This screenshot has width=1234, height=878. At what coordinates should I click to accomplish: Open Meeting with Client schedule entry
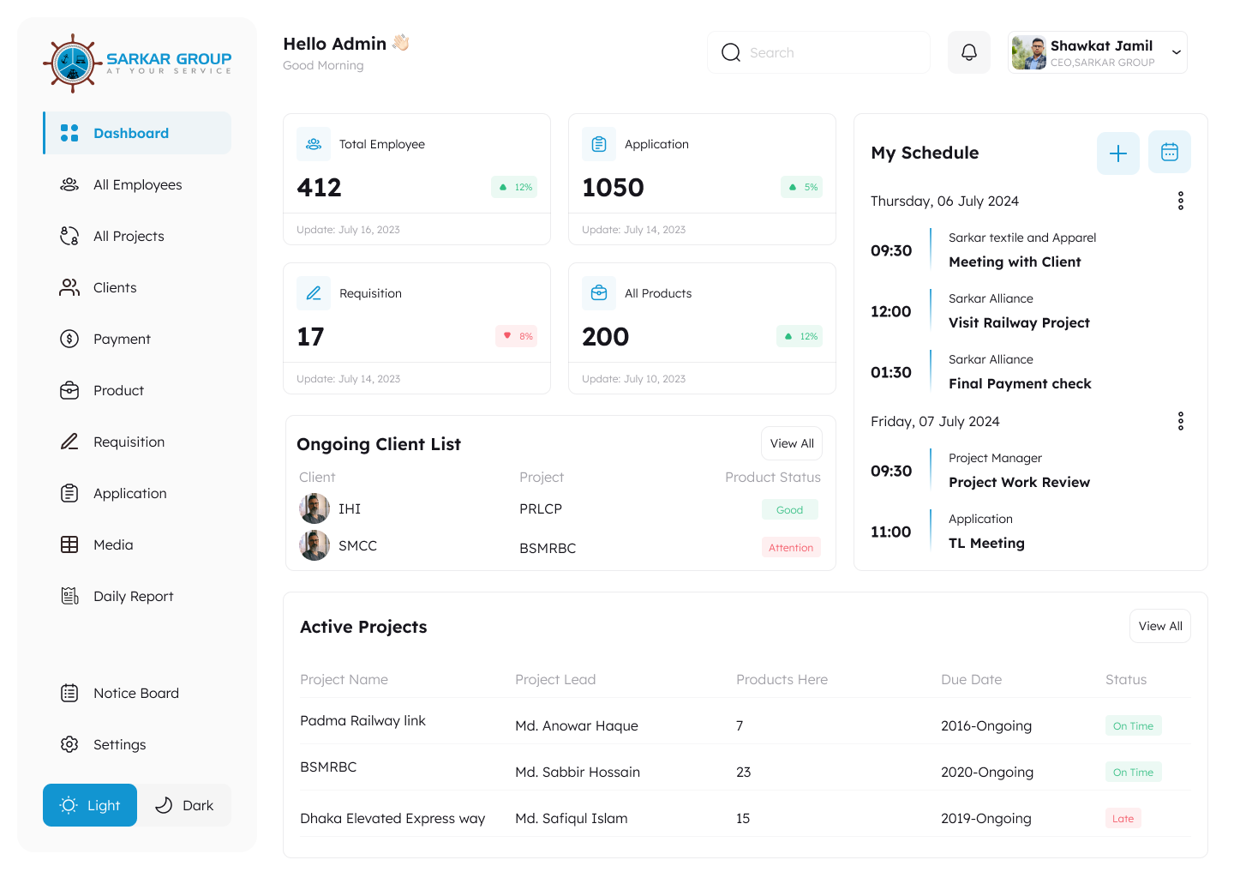click(1015, 262)
